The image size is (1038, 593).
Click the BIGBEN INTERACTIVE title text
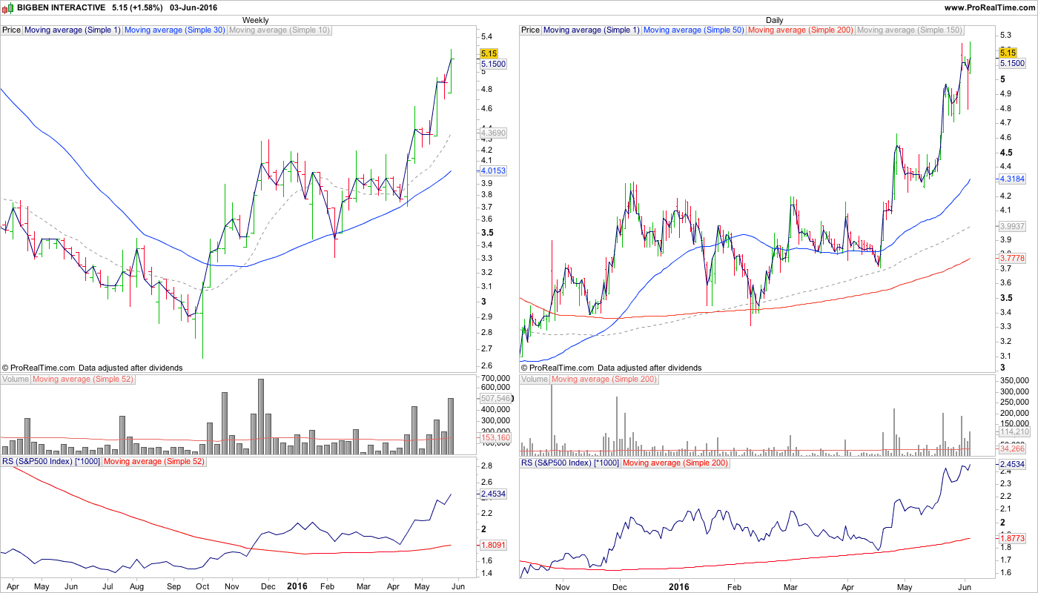(61, 7)
